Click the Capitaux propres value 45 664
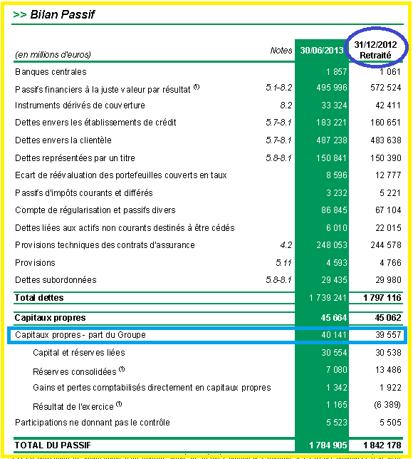413x459 pixels. (334, 318)
